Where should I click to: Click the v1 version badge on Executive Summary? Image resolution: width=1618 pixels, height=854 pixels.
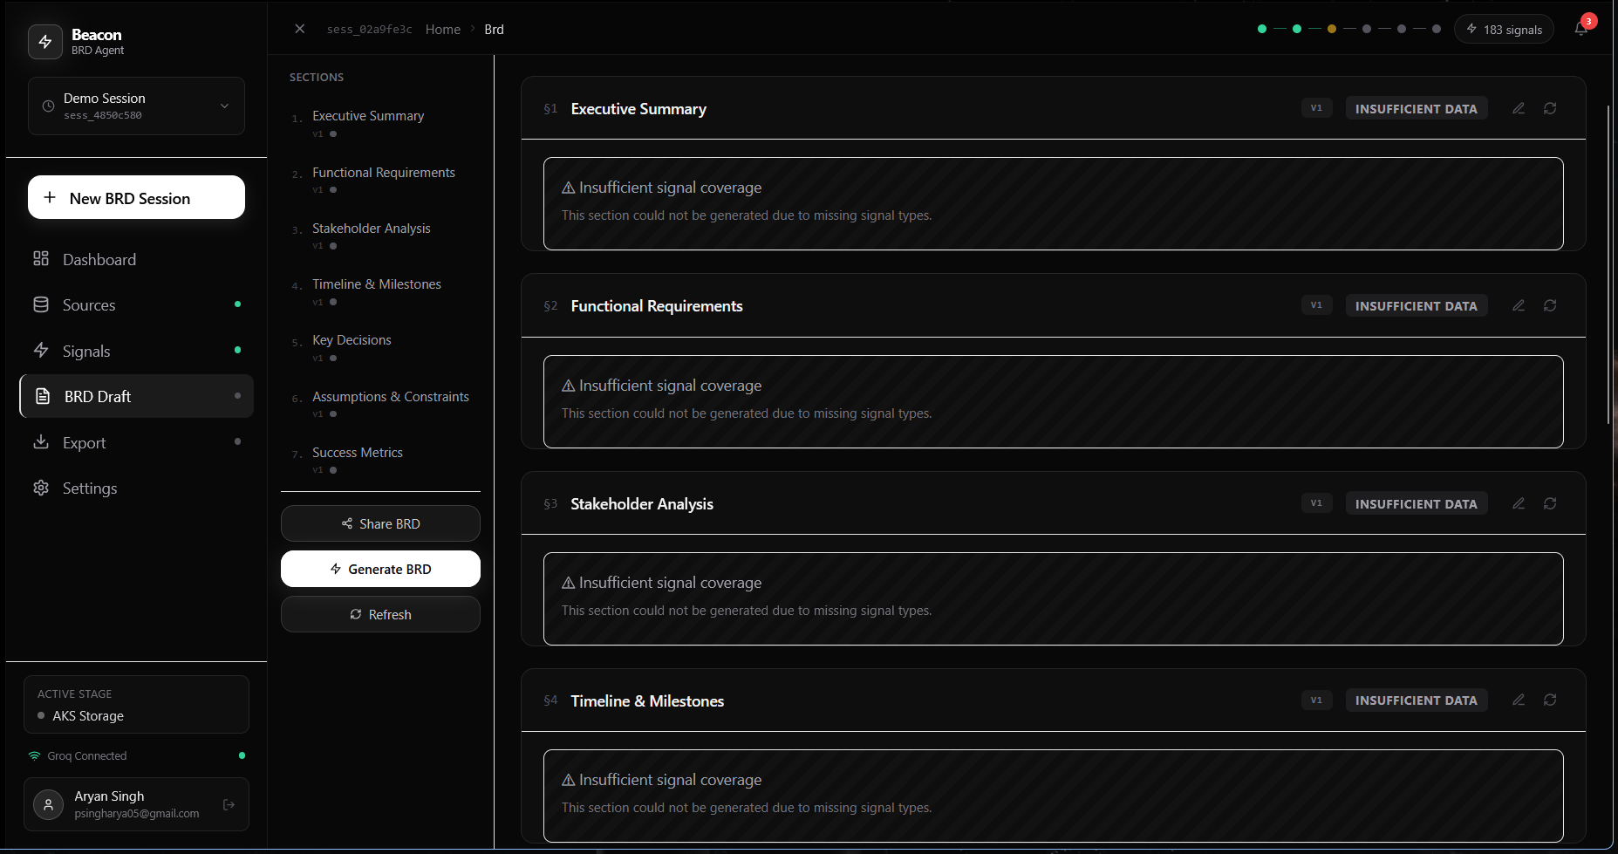click(1316, 108)
